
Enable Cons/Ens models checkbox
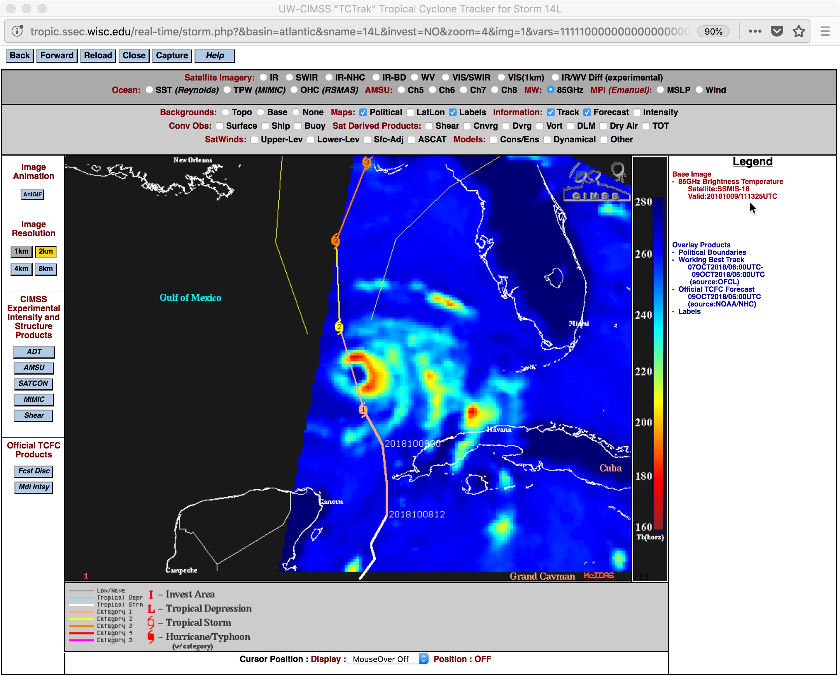[493, 140]
